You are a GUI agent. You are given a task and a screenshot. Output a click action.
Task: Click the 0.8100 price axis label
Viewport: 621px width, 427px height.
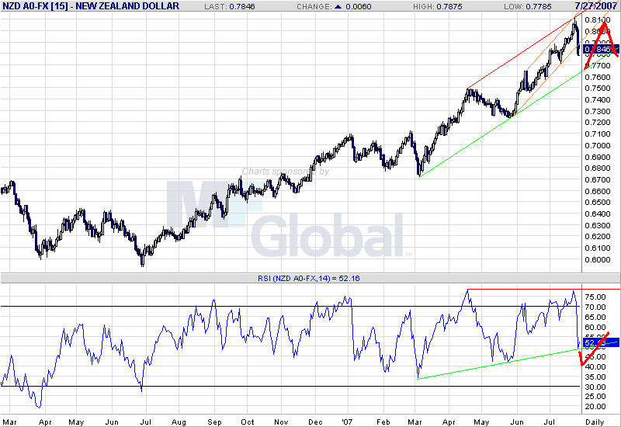tap(597, 20)
